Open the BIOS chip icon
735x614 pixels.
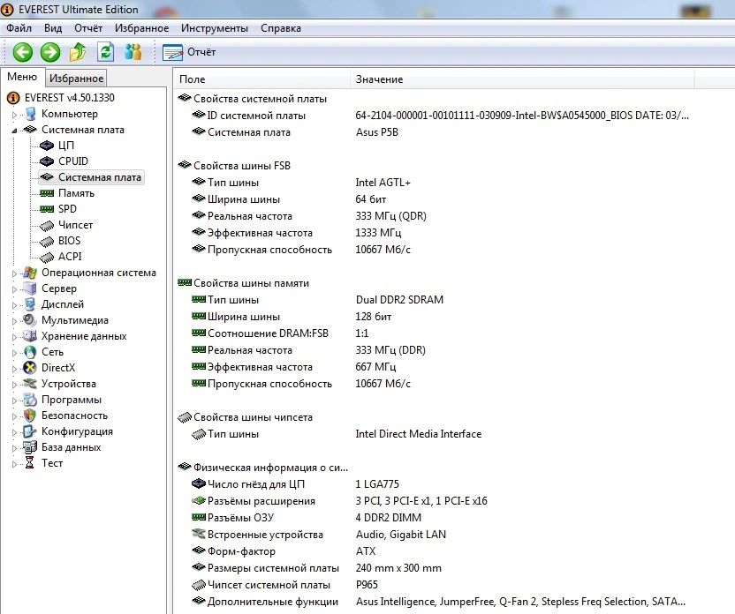pos(47,242)
